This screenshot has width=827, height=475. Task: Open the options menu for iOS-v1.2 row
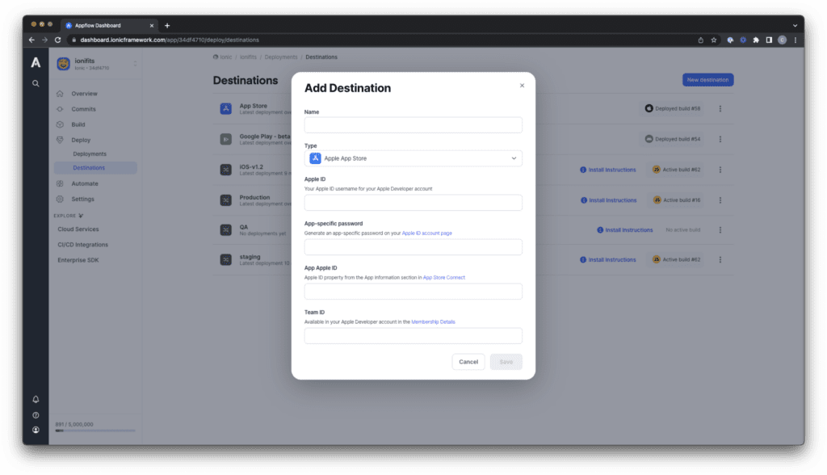point(720,170)
